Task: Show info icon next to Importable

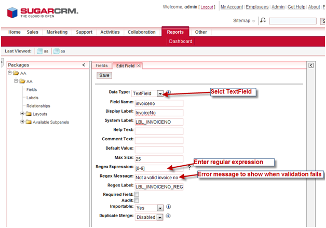Action: [168, 207]
